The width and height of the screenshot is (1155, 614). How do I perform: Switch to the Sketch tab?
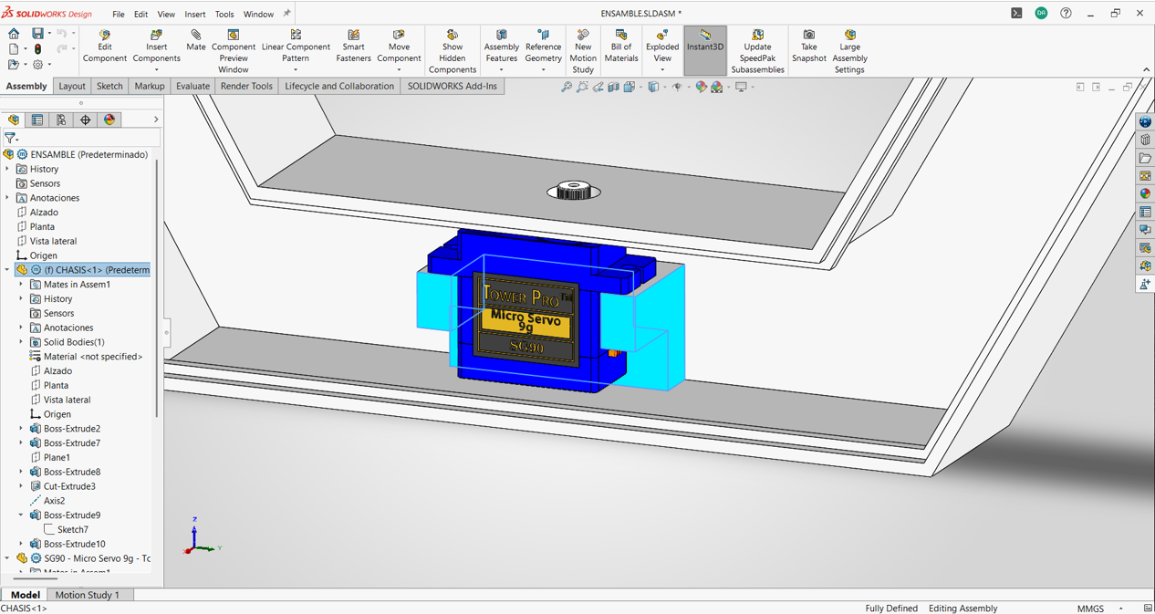(109, 86)
